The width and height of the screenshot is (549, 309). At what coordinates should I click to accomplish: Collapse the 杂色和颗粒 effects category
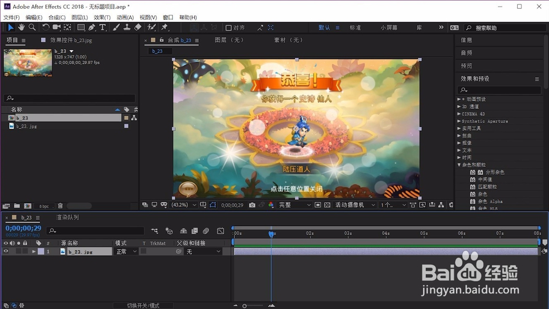pos(459,165)
